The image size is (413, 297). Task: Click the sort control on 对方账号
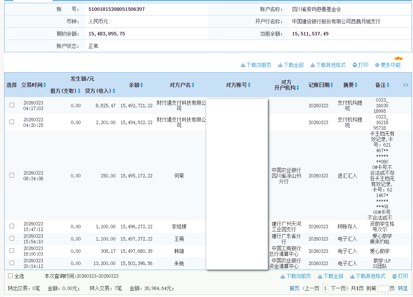point(249,85)
